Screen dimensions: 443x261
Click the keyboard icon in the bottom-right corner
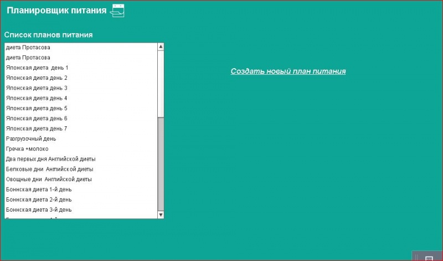pos(429,258)
